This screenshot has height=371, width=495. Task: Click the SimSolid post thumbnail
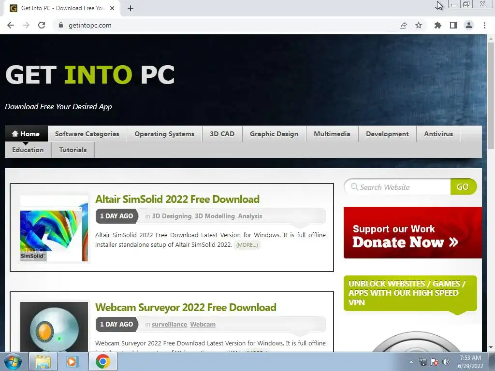tap(54, 228)
